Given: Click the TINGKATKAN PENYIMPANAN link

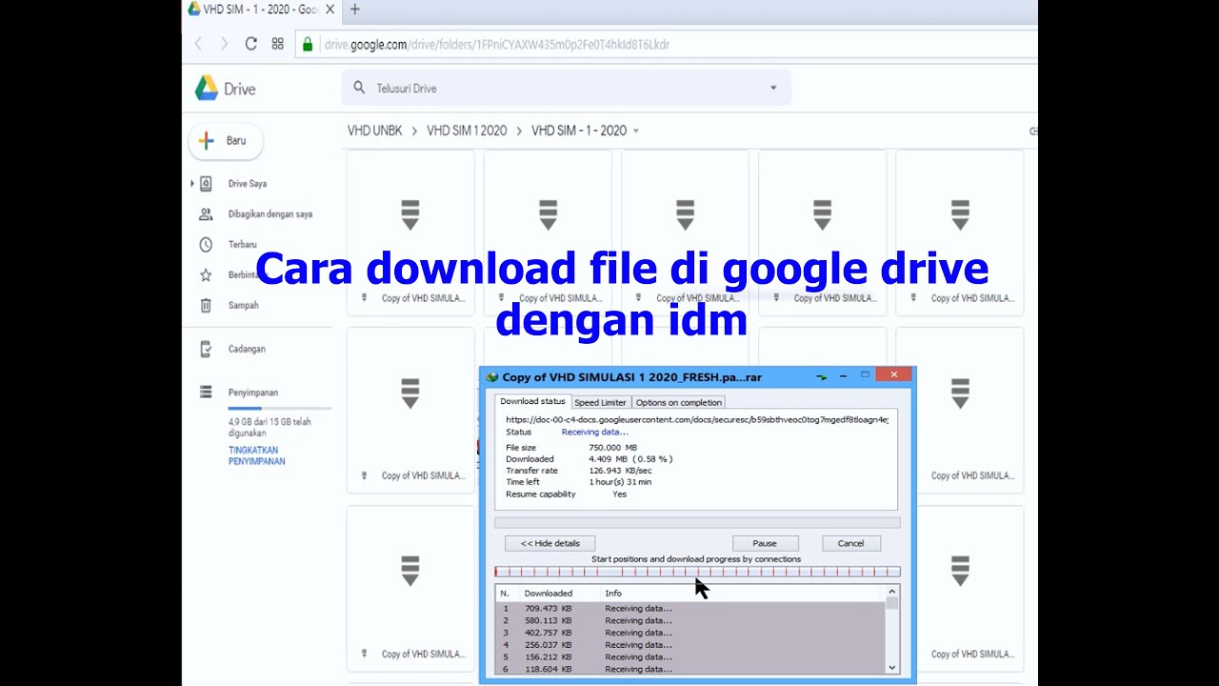Looking at the screenshot, I should [x=256, y=455].
